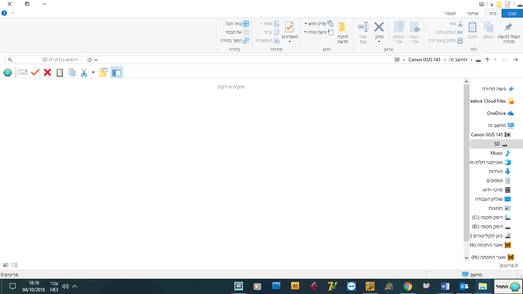The image size is (523, 294).
Task: Open the Open (פתח) dropdown in ribbon
Action: [x=270, y=24]
